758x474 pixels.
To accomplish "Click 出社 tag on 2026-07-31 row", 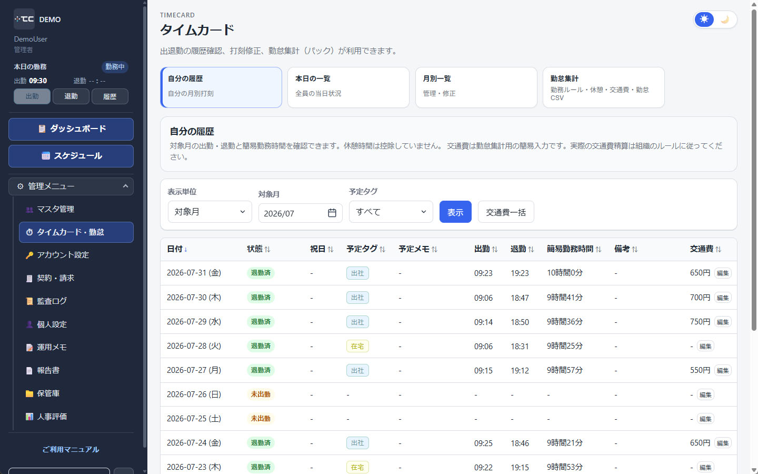I will 357,273.
